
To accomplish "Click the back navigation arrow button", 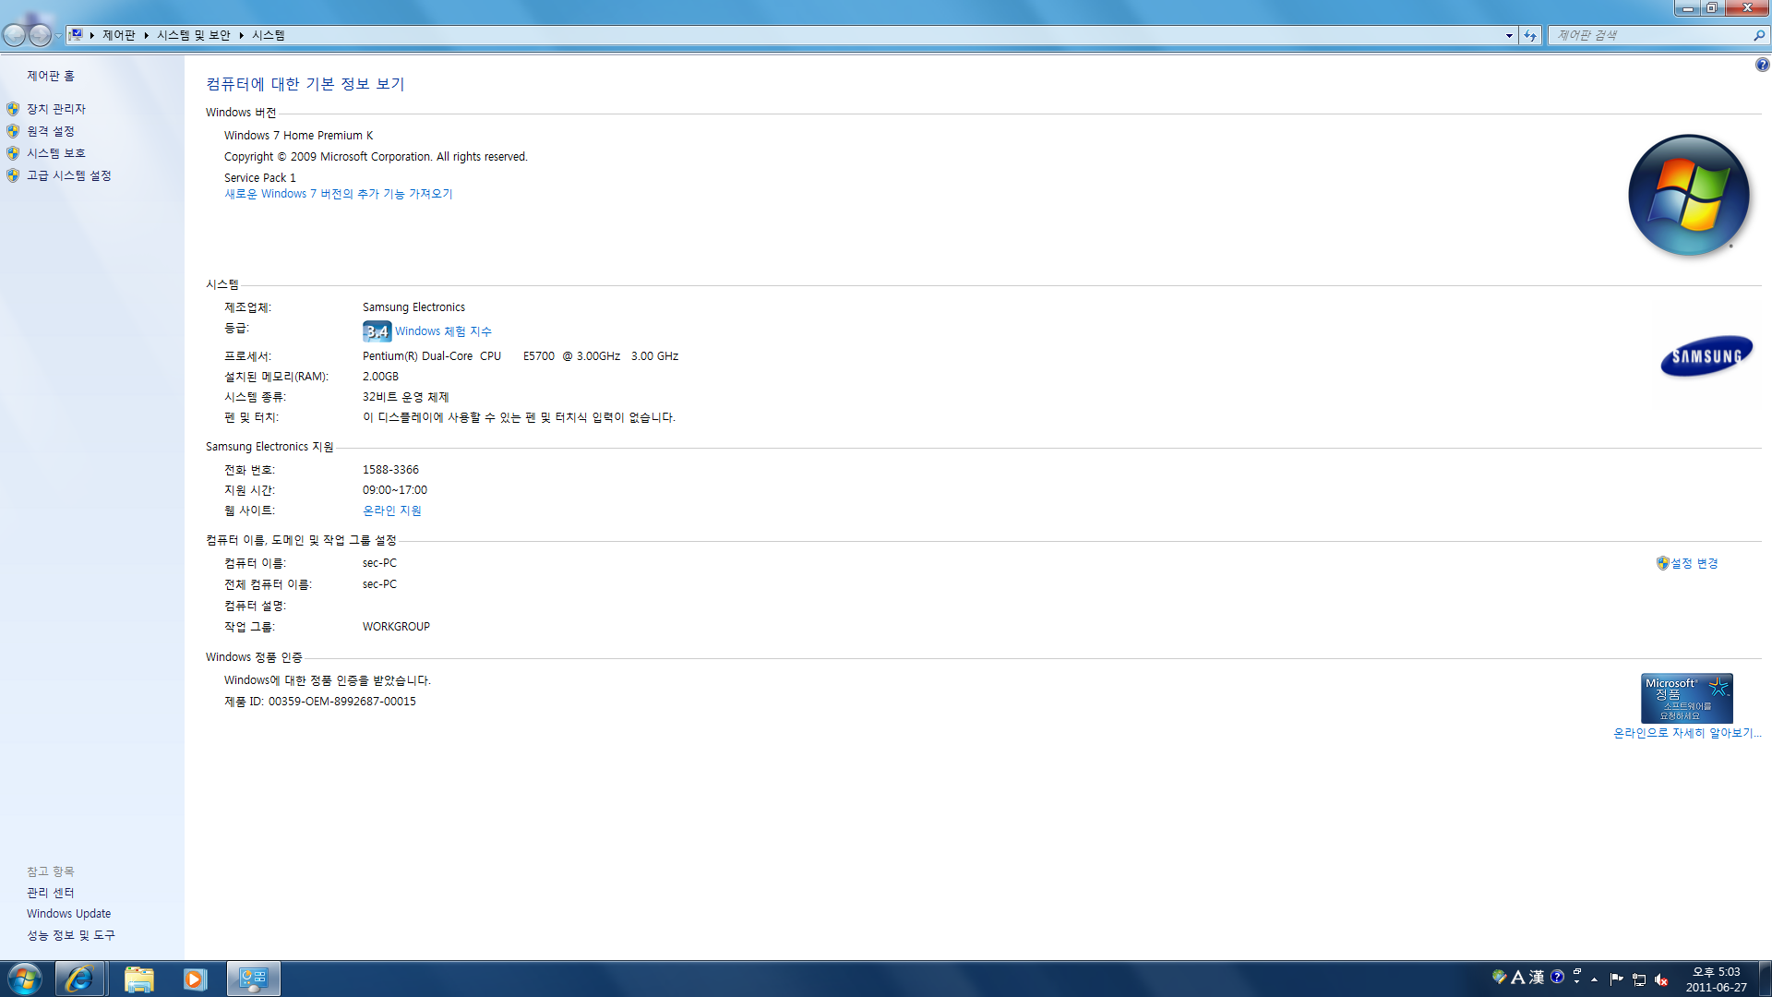I will pyautogui.click(x=14, y=35).
